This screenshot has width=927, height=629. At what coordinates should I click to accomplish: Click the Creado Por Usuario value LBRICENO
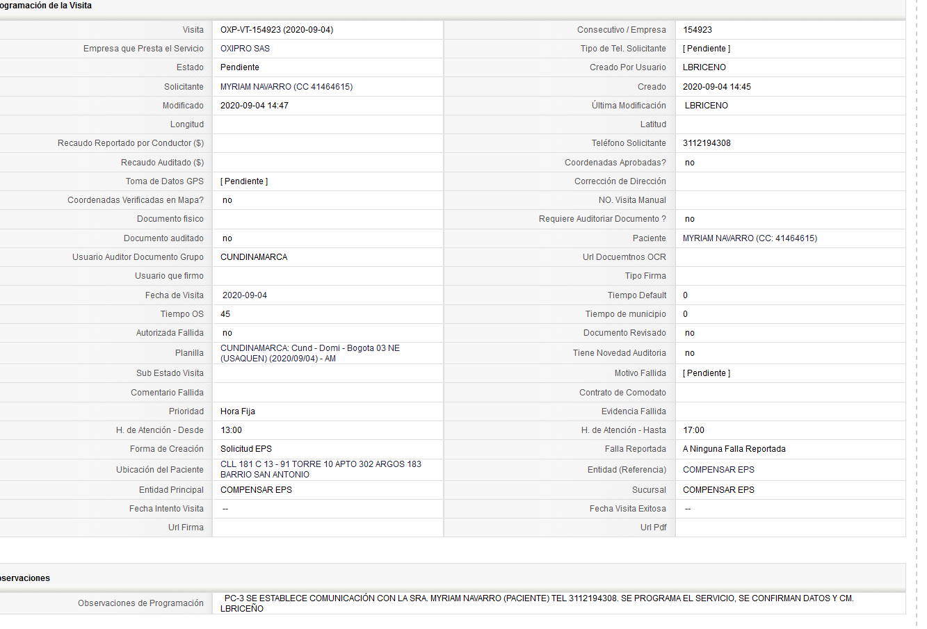click(704, 67)
